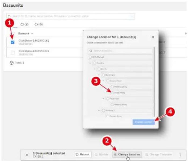Click the Total: 2 label
The width and height of the screenshot is (188, 161).
pos(20,63)
